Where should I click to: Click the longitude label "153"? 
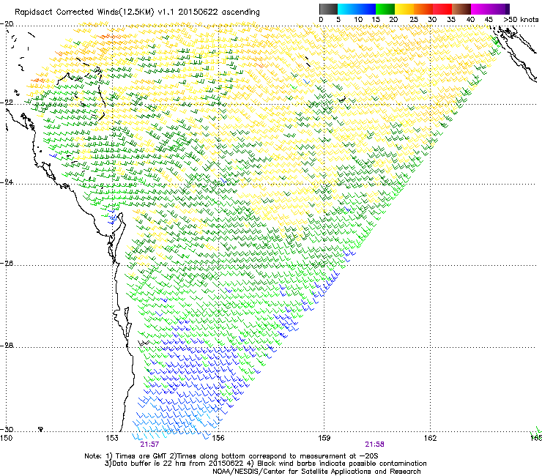click(112, 439)
